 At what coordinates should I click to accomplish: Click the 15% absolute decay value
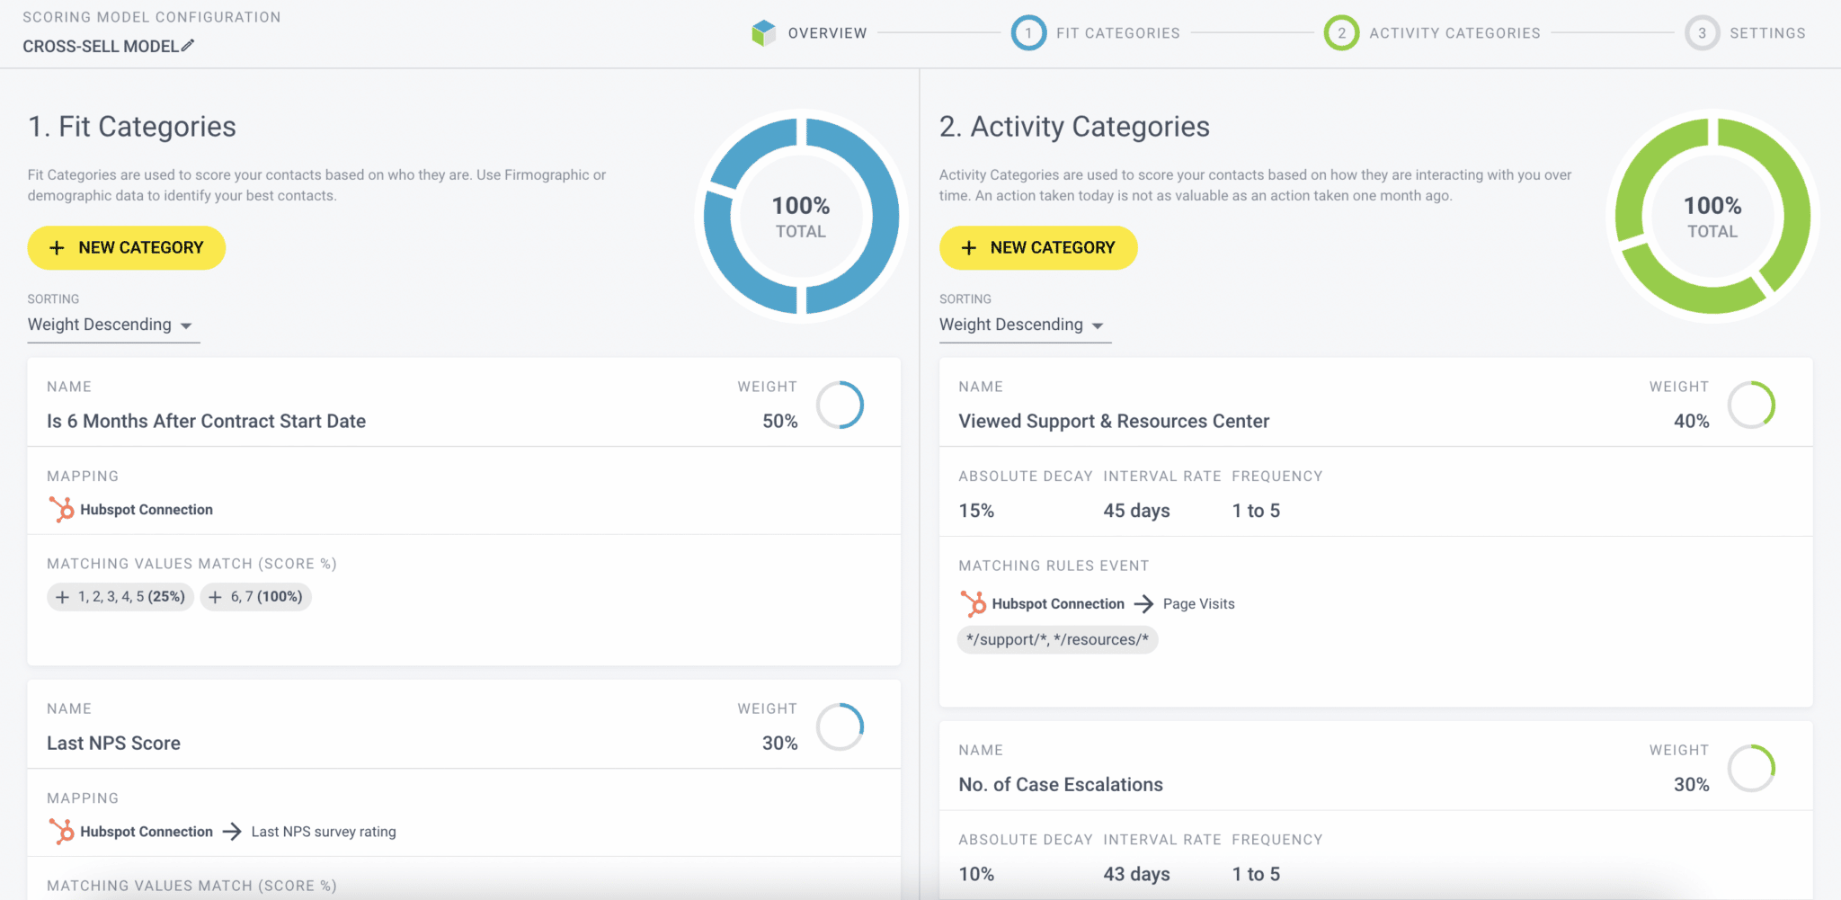[x=976, y=511]
